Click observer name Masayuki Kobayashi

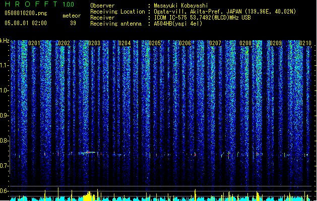(181, 6)
